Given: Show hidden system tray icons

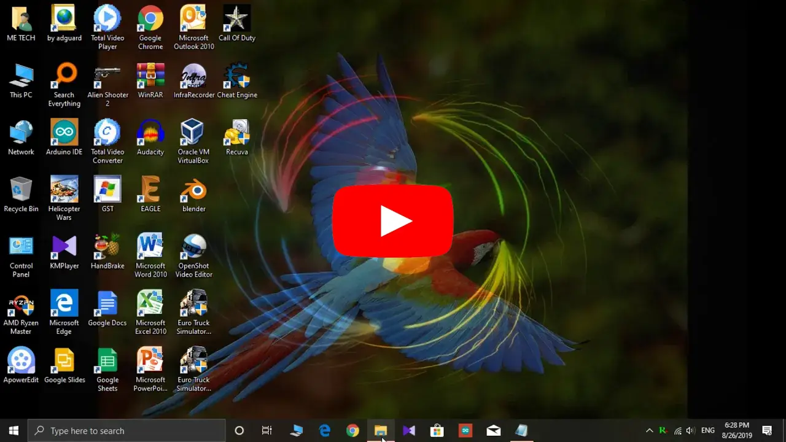Looking at the screenshot, I should (649, 430).
